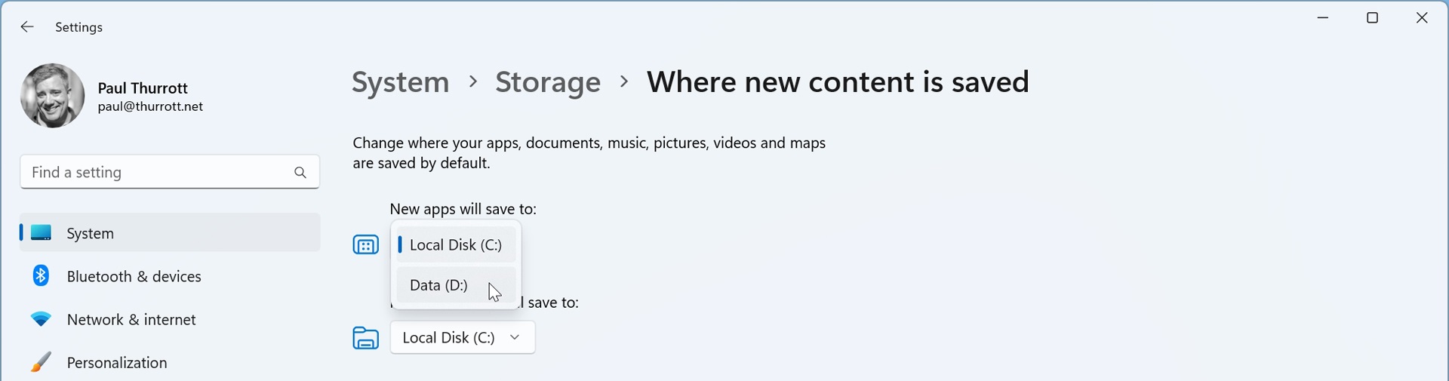This screenshot has height=381, width=1449.
Task: Open the documents Local Disk (C:) dropdown
Action: [463, 337]
